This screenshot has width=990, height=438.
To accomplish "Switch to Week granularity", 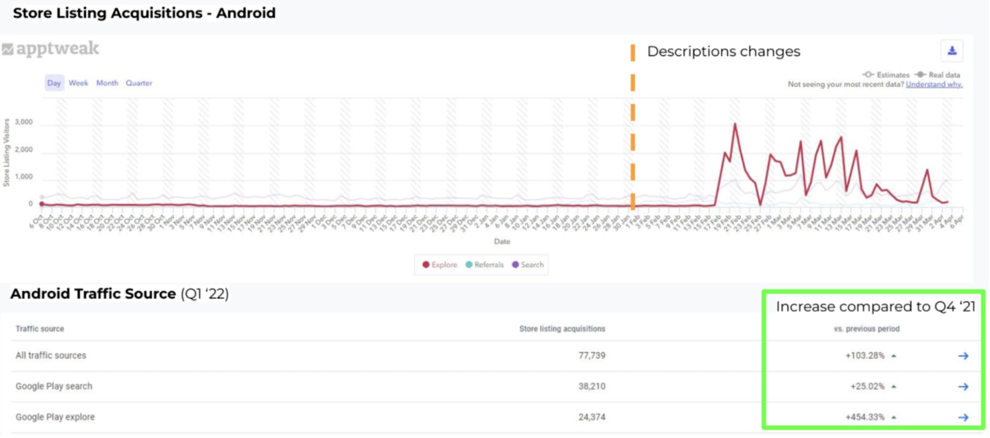I will tap(78, 83).
